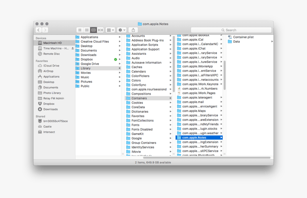Select the Caches folder
Screen dimensions: 307x198
click(149, 67)
